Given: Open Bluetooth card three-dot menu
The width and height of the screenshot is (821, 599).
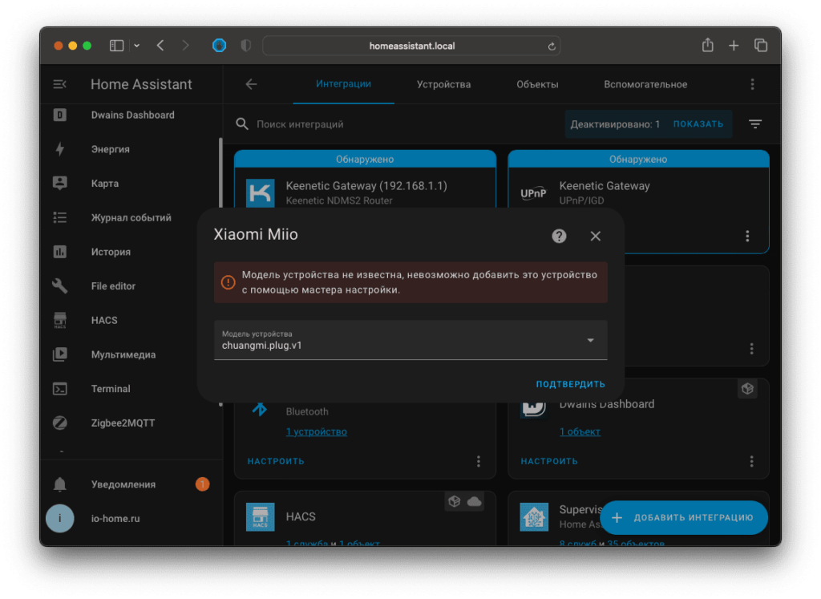Looking at the screenshot, I should 479,461.
